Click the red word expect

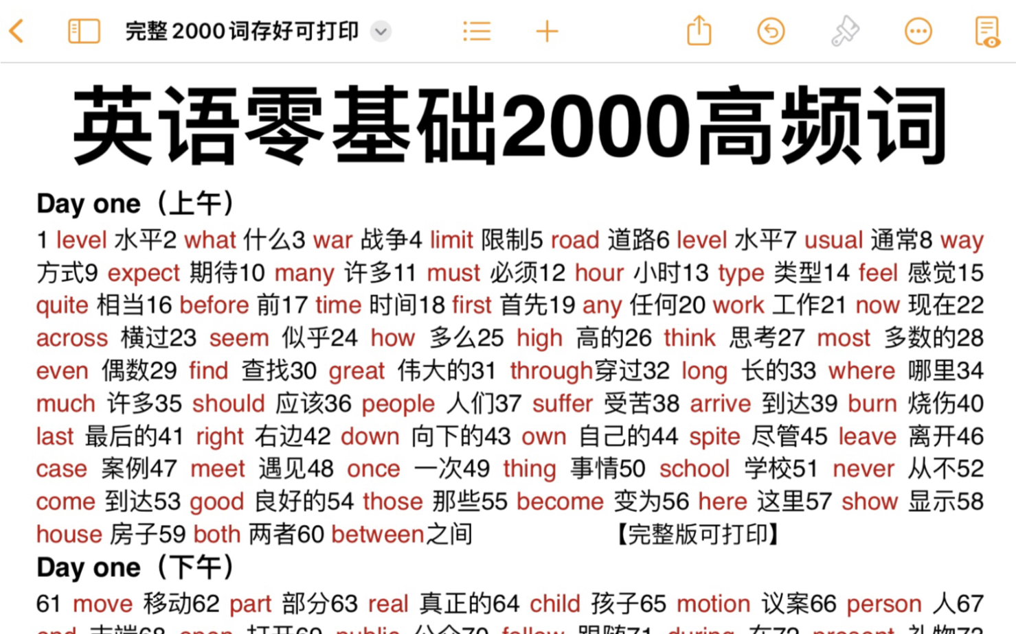(144, 273)
